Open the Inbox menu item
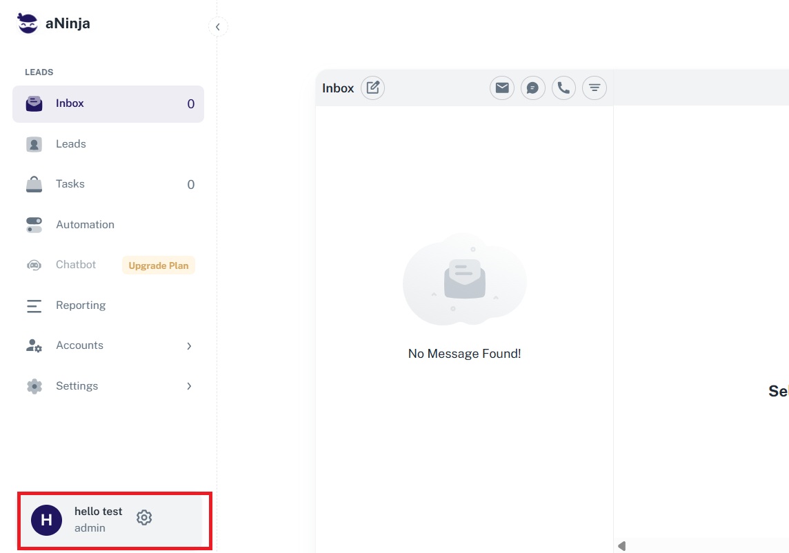Image resolution: width=789 pixels, height=553 pixels. (x=70, y=103)
